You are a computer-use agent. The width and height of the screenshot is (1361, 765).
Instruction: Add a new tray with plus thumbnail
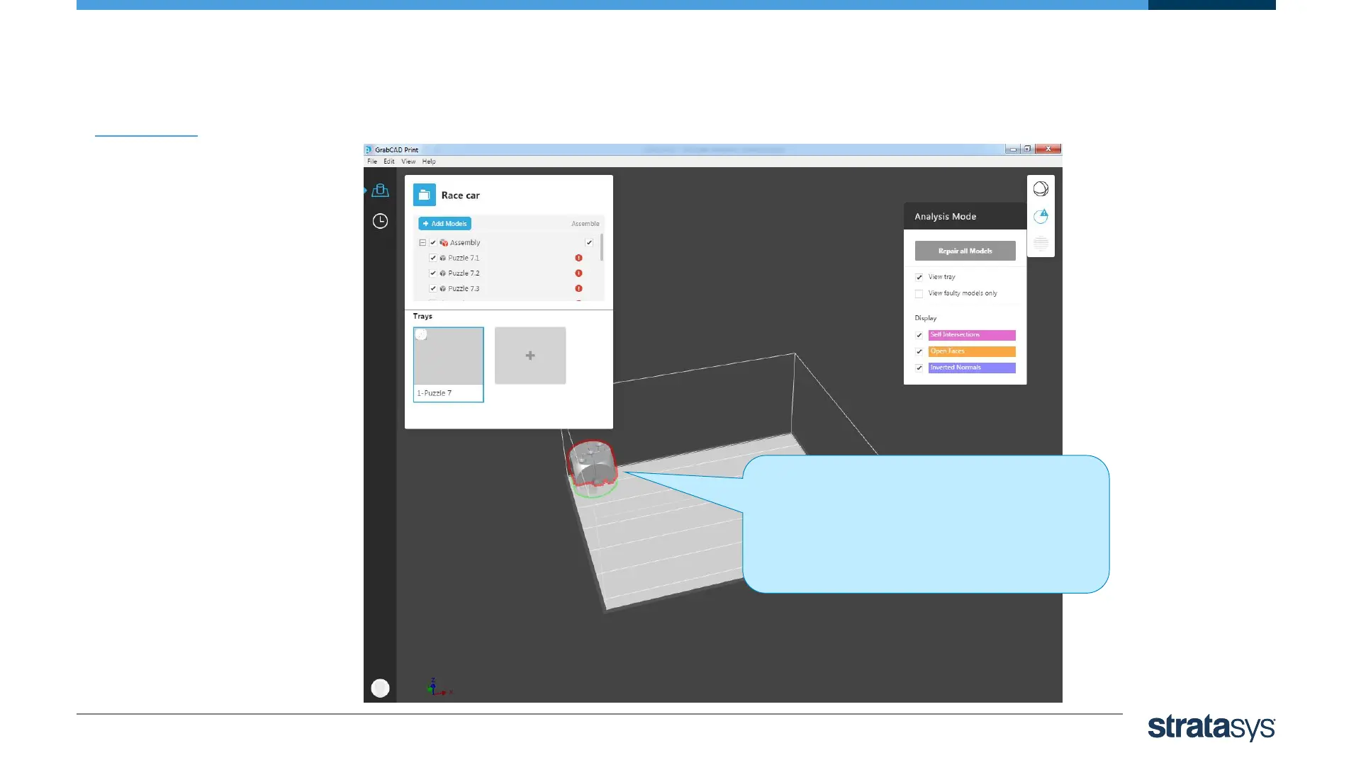tap(530, 356)
